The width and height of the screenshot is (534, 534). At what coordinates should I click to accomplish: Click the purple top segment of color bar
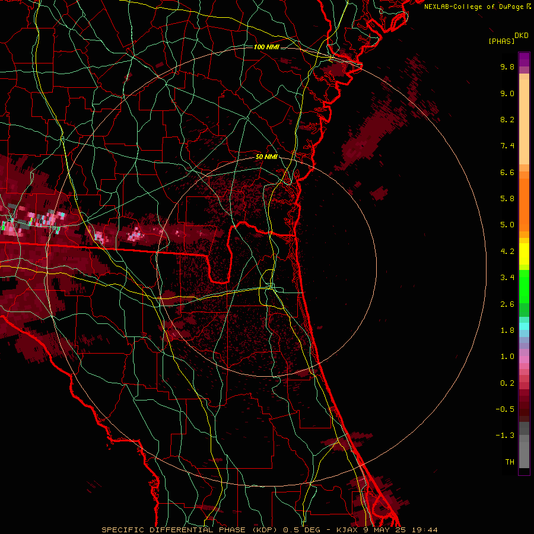point(524,59)
